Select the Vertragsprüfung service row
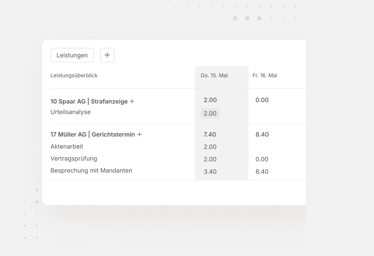374x256 pixels. (x=74, y=158)
